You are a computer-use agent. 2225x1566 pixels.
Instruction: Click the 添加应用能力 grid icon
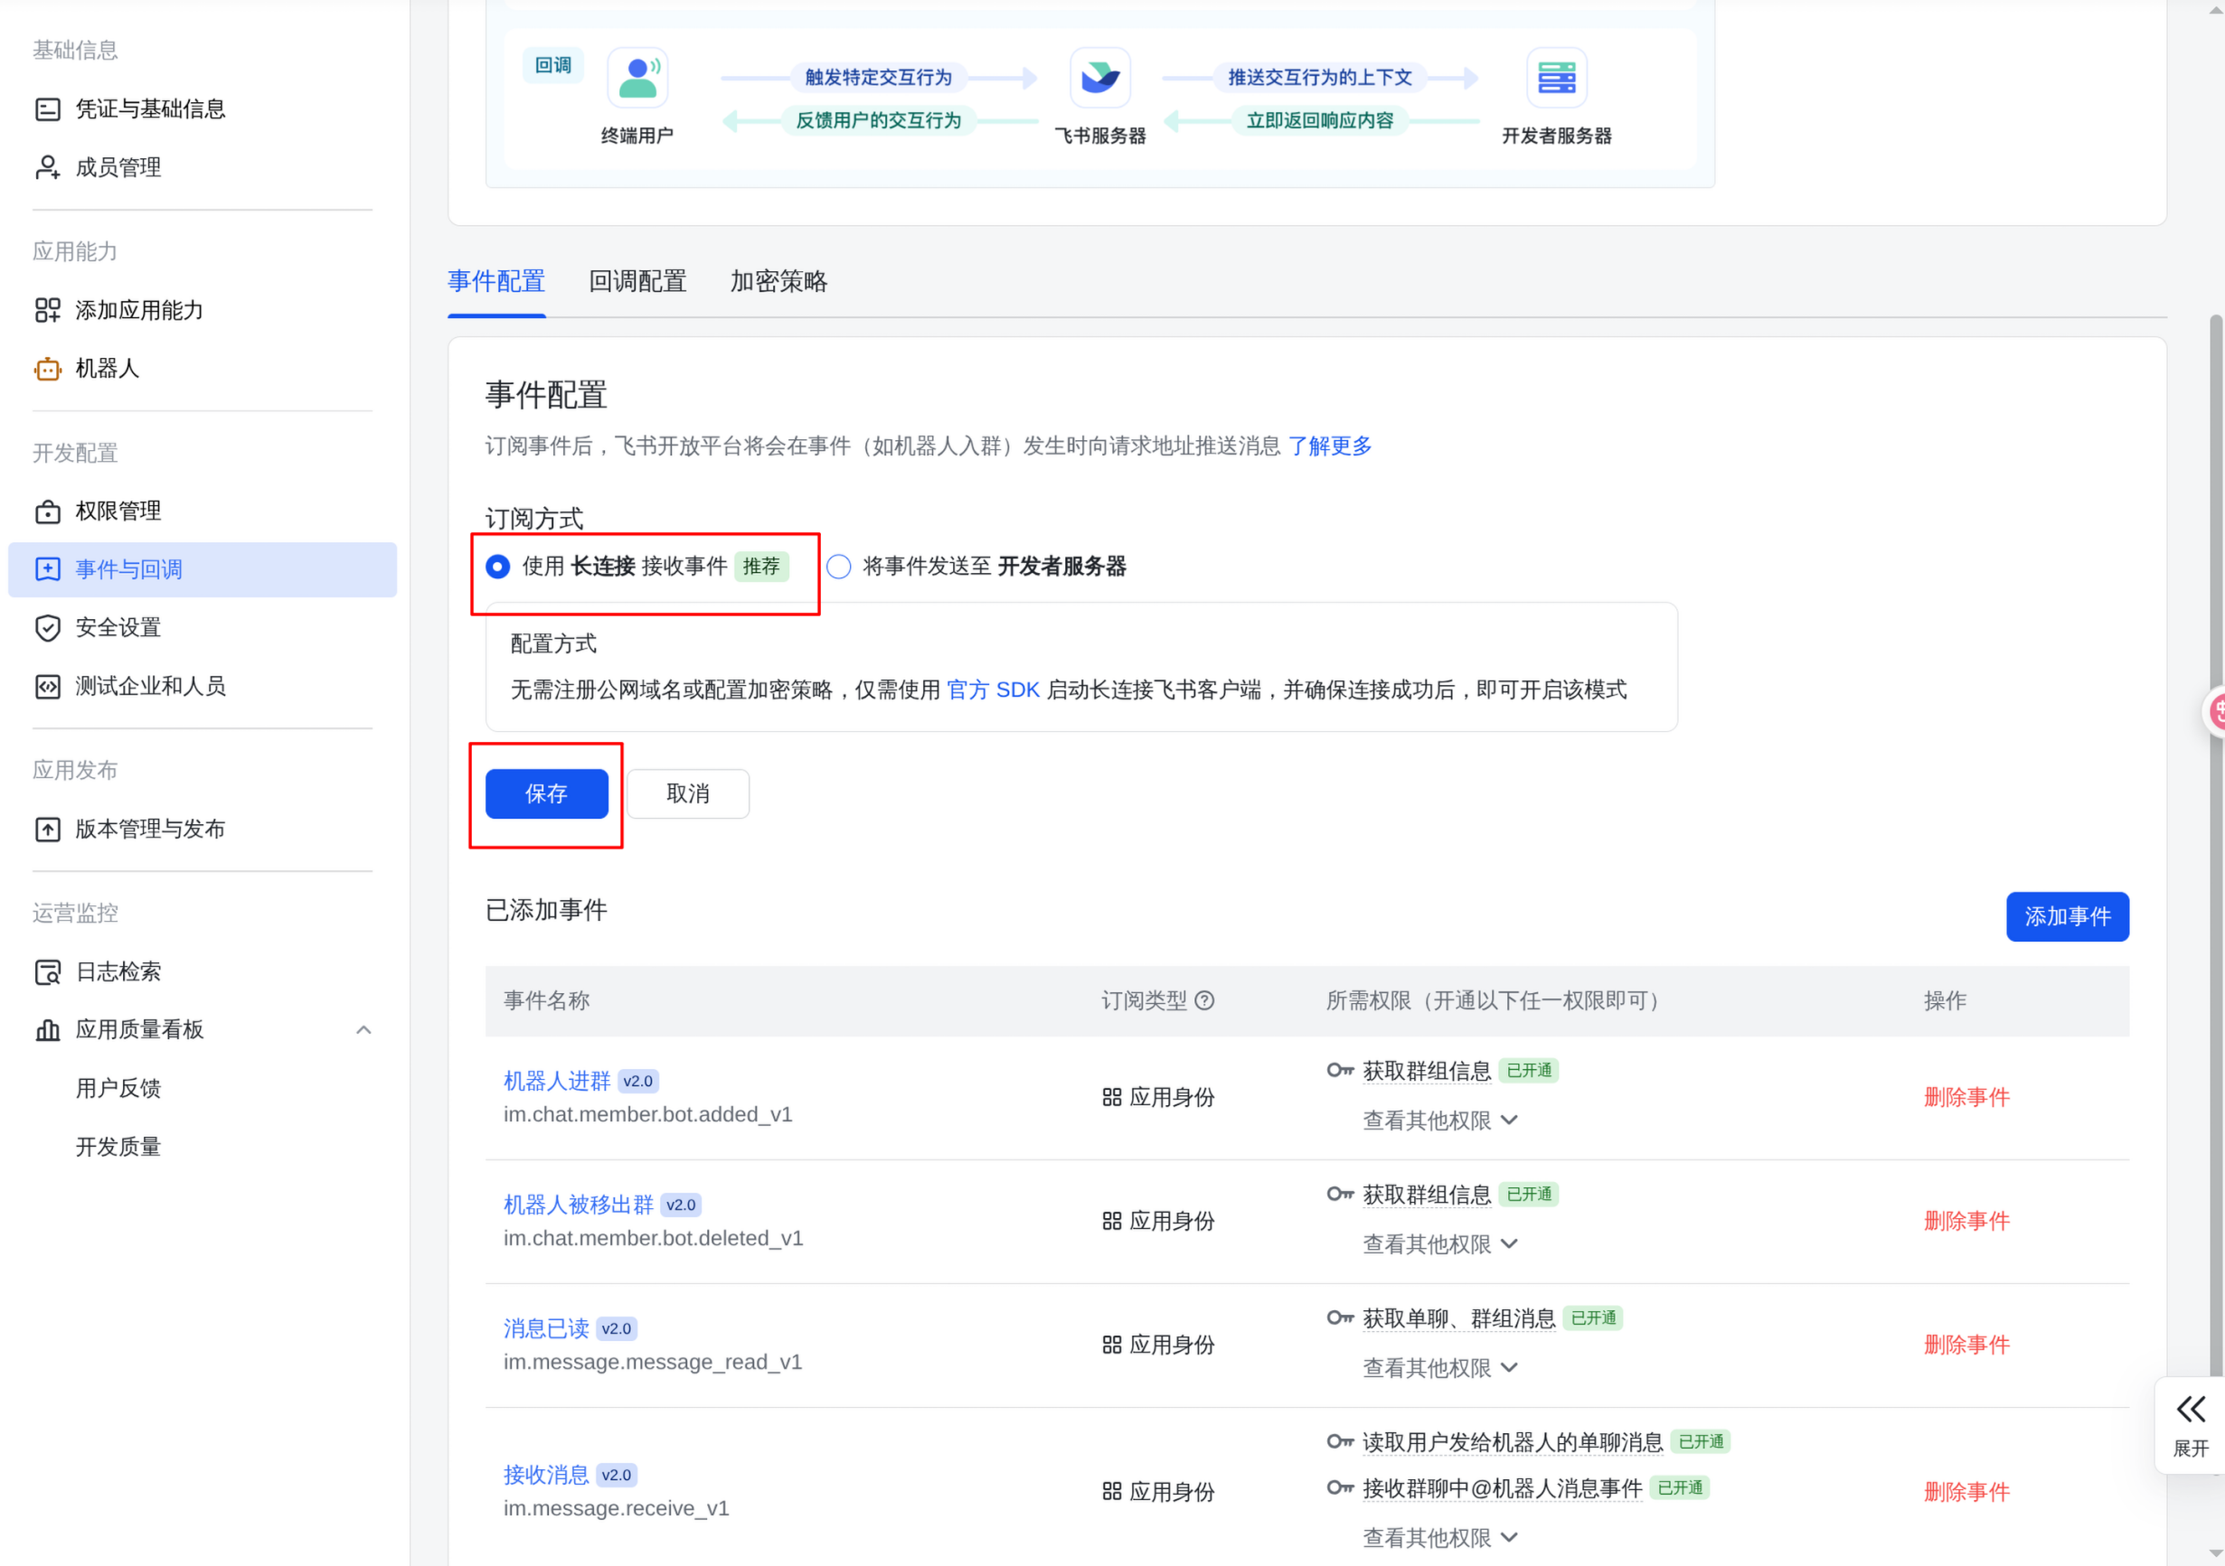[x=48, y=310]
